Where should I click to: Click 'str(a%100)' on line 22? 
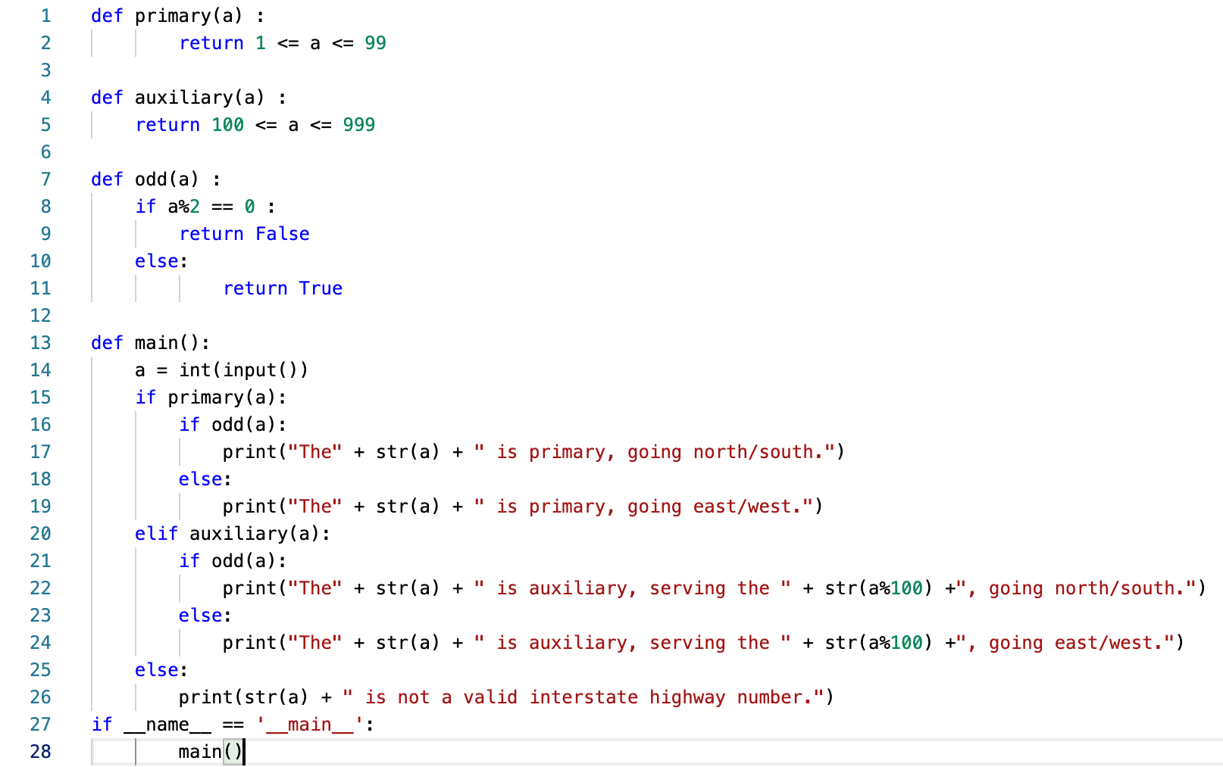coord(878,588)
